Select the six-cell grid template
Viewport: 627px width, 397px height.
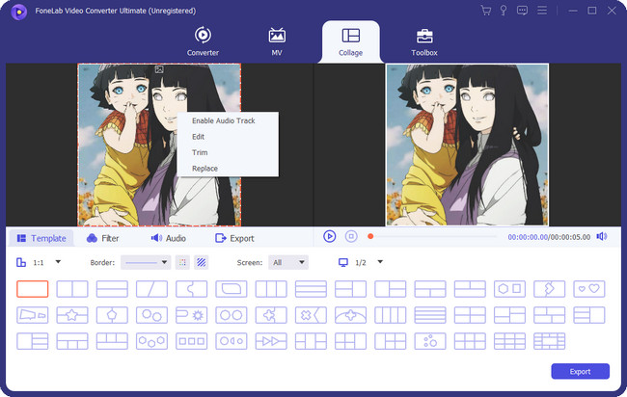470,341
